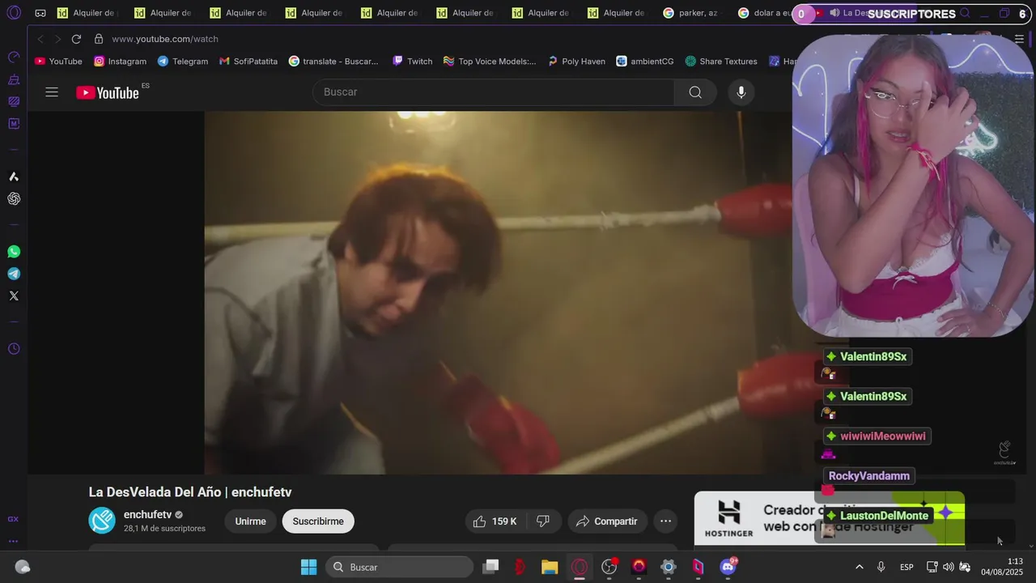Screen dimensions: 1036x583
Task: Open X (Twitter) from the sidebar
Action: (x=14, y=296)
